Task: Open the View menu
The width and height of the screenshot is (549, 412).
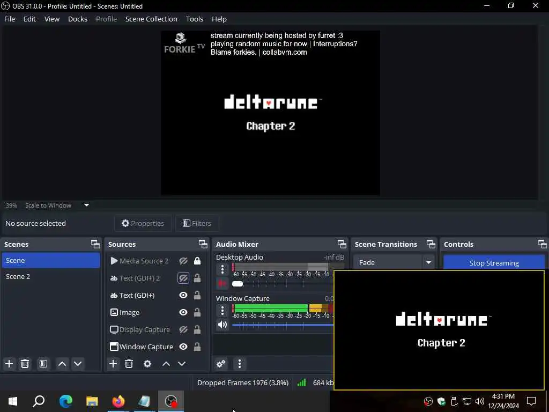Action: tap(52, 19)
